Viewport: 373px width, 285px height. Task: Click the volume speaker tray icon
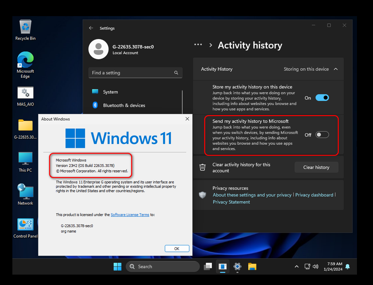coord(315,266)
